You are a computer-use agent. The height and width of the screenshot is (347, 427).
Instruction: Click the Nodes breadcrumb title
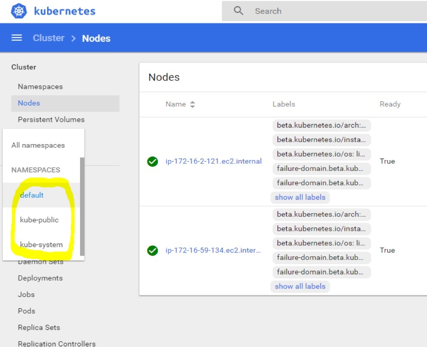96,38
